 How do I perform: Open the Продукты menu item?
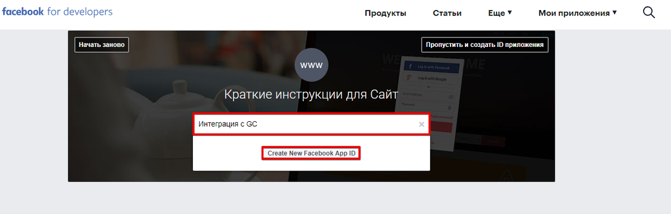385,13
